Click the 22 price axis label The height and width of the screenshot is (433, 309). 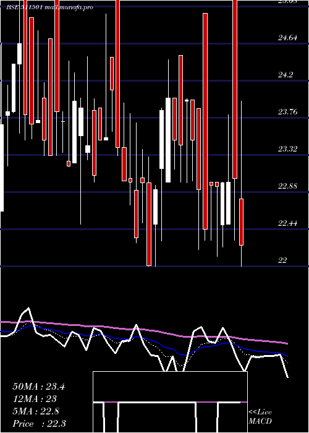pyautogui.click(x=282, y=260)
